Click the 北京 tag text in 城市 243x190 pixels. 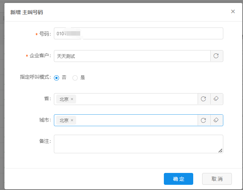point(64,120)
